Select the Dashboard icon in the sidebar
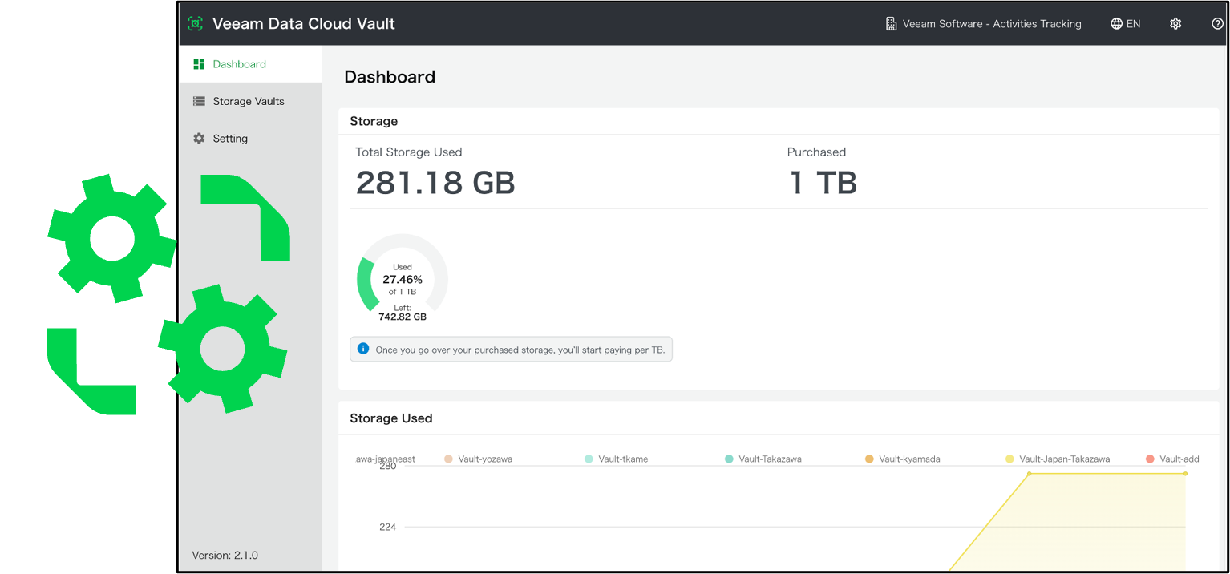 pyautogui.click(x=198, y=63)
